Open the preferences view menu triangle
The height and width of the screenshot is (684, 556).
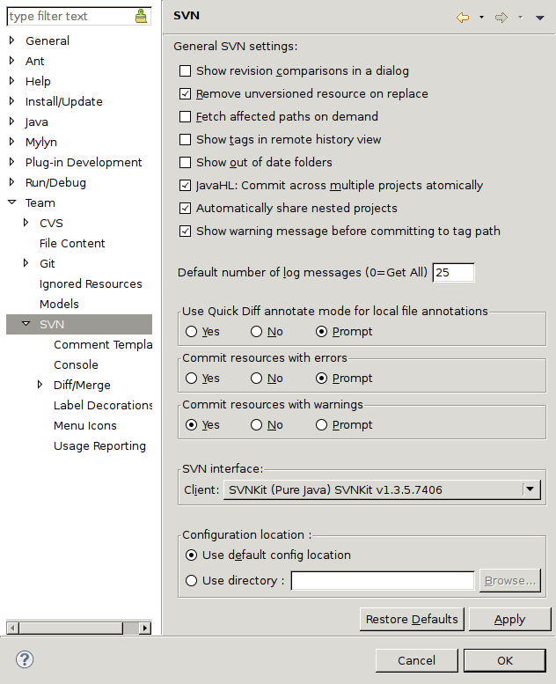point(540,18)
